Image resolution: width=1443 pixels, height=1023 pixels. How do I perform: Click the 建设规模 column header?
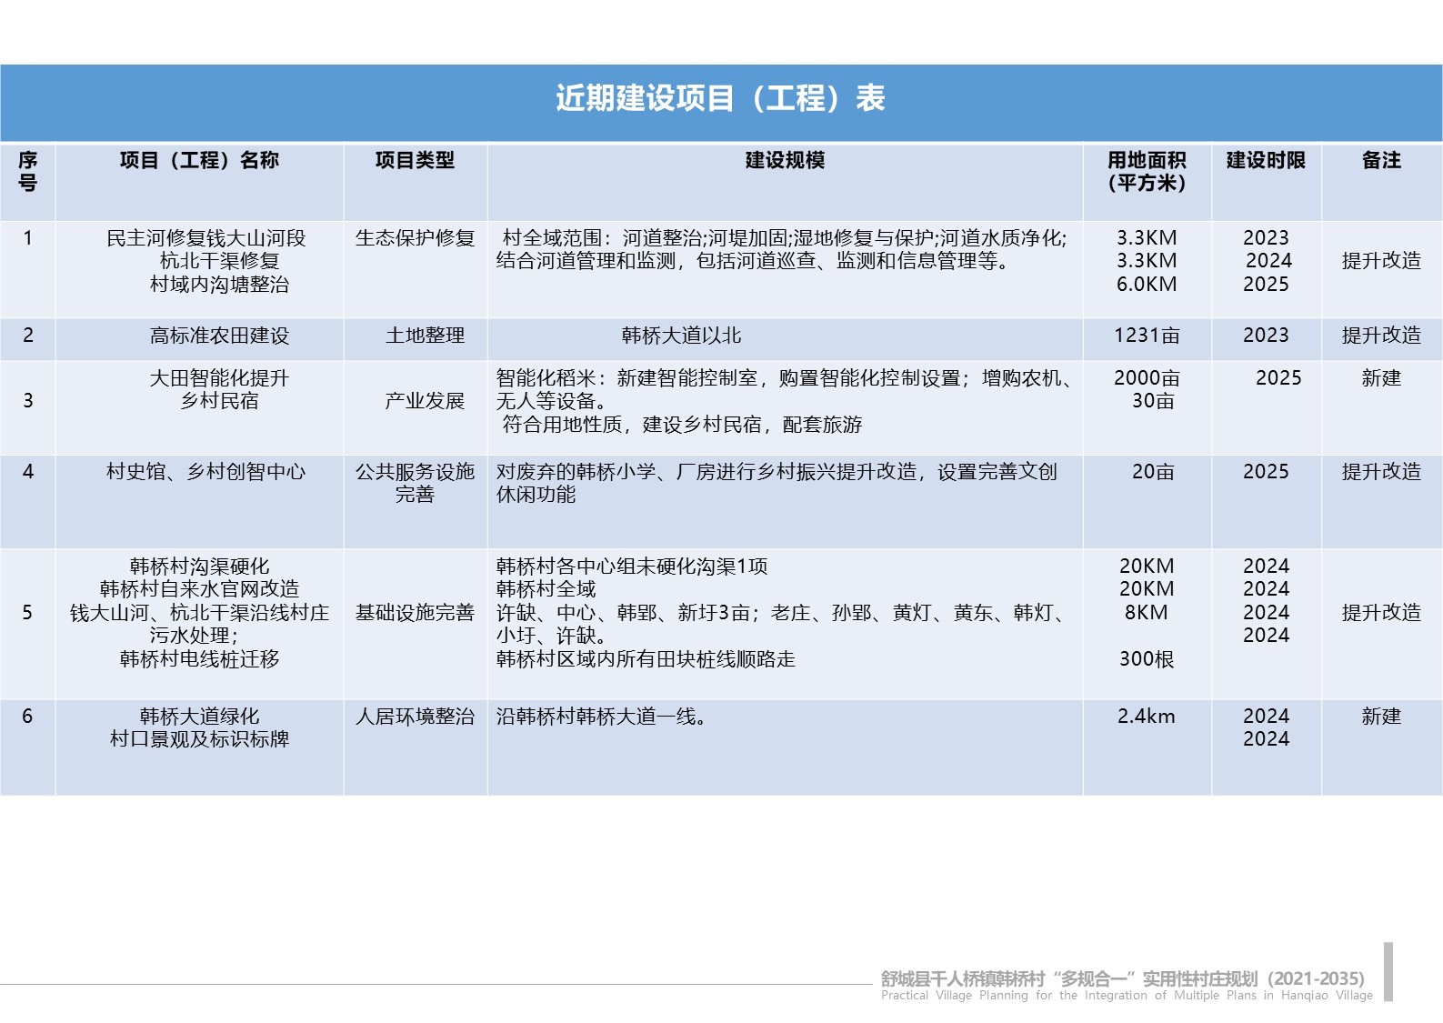785,161
